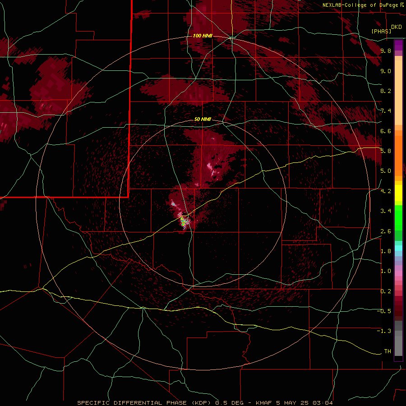Pick the bright green color bar segment
The width and height of the screenshot is (406, 406).
coord(398,218)
